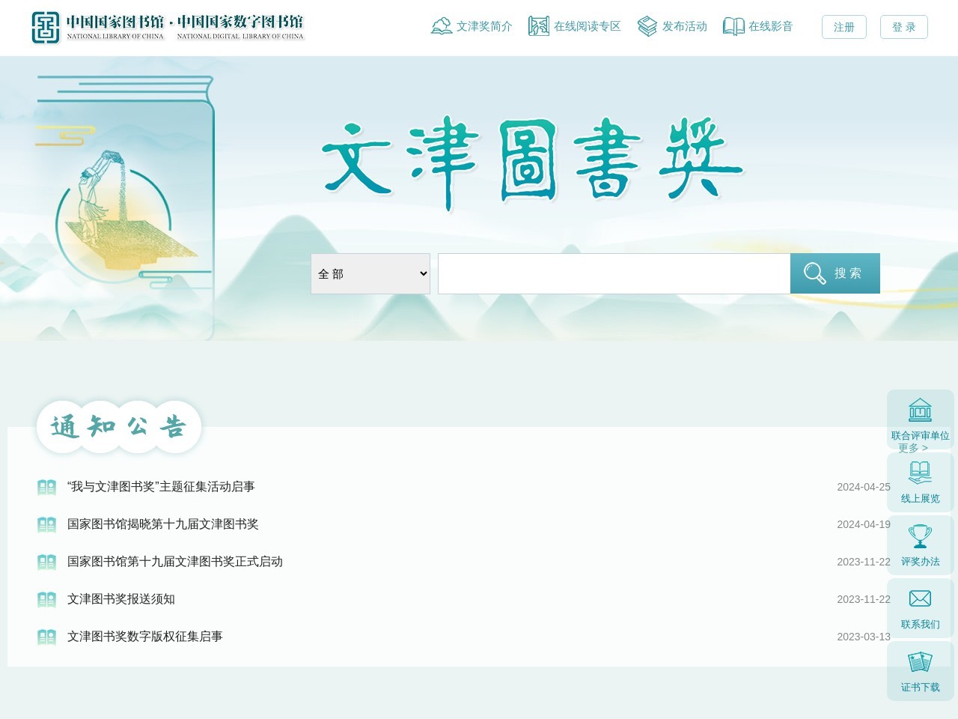Image resolution: width=958 pixels, height=719 pixels.
Task: Open the 在线阅读专区 menu item
Action: click(x=588, y=26)
